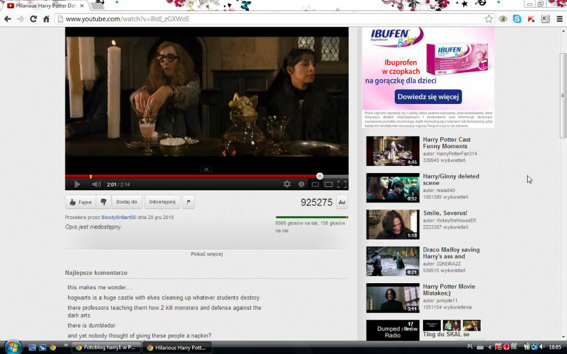Switch to the Hilarious Harry Potter browser tab
The height and width of the screenshot is (354, 567).
(45, 6)
